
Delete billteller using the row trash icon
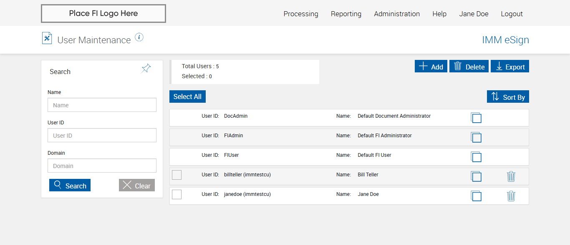tap(511, 176)
